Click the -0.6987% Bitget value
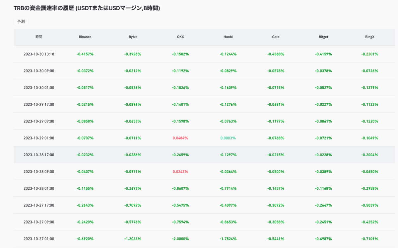Viewport: 398px width, 248px height. (323, 239)
